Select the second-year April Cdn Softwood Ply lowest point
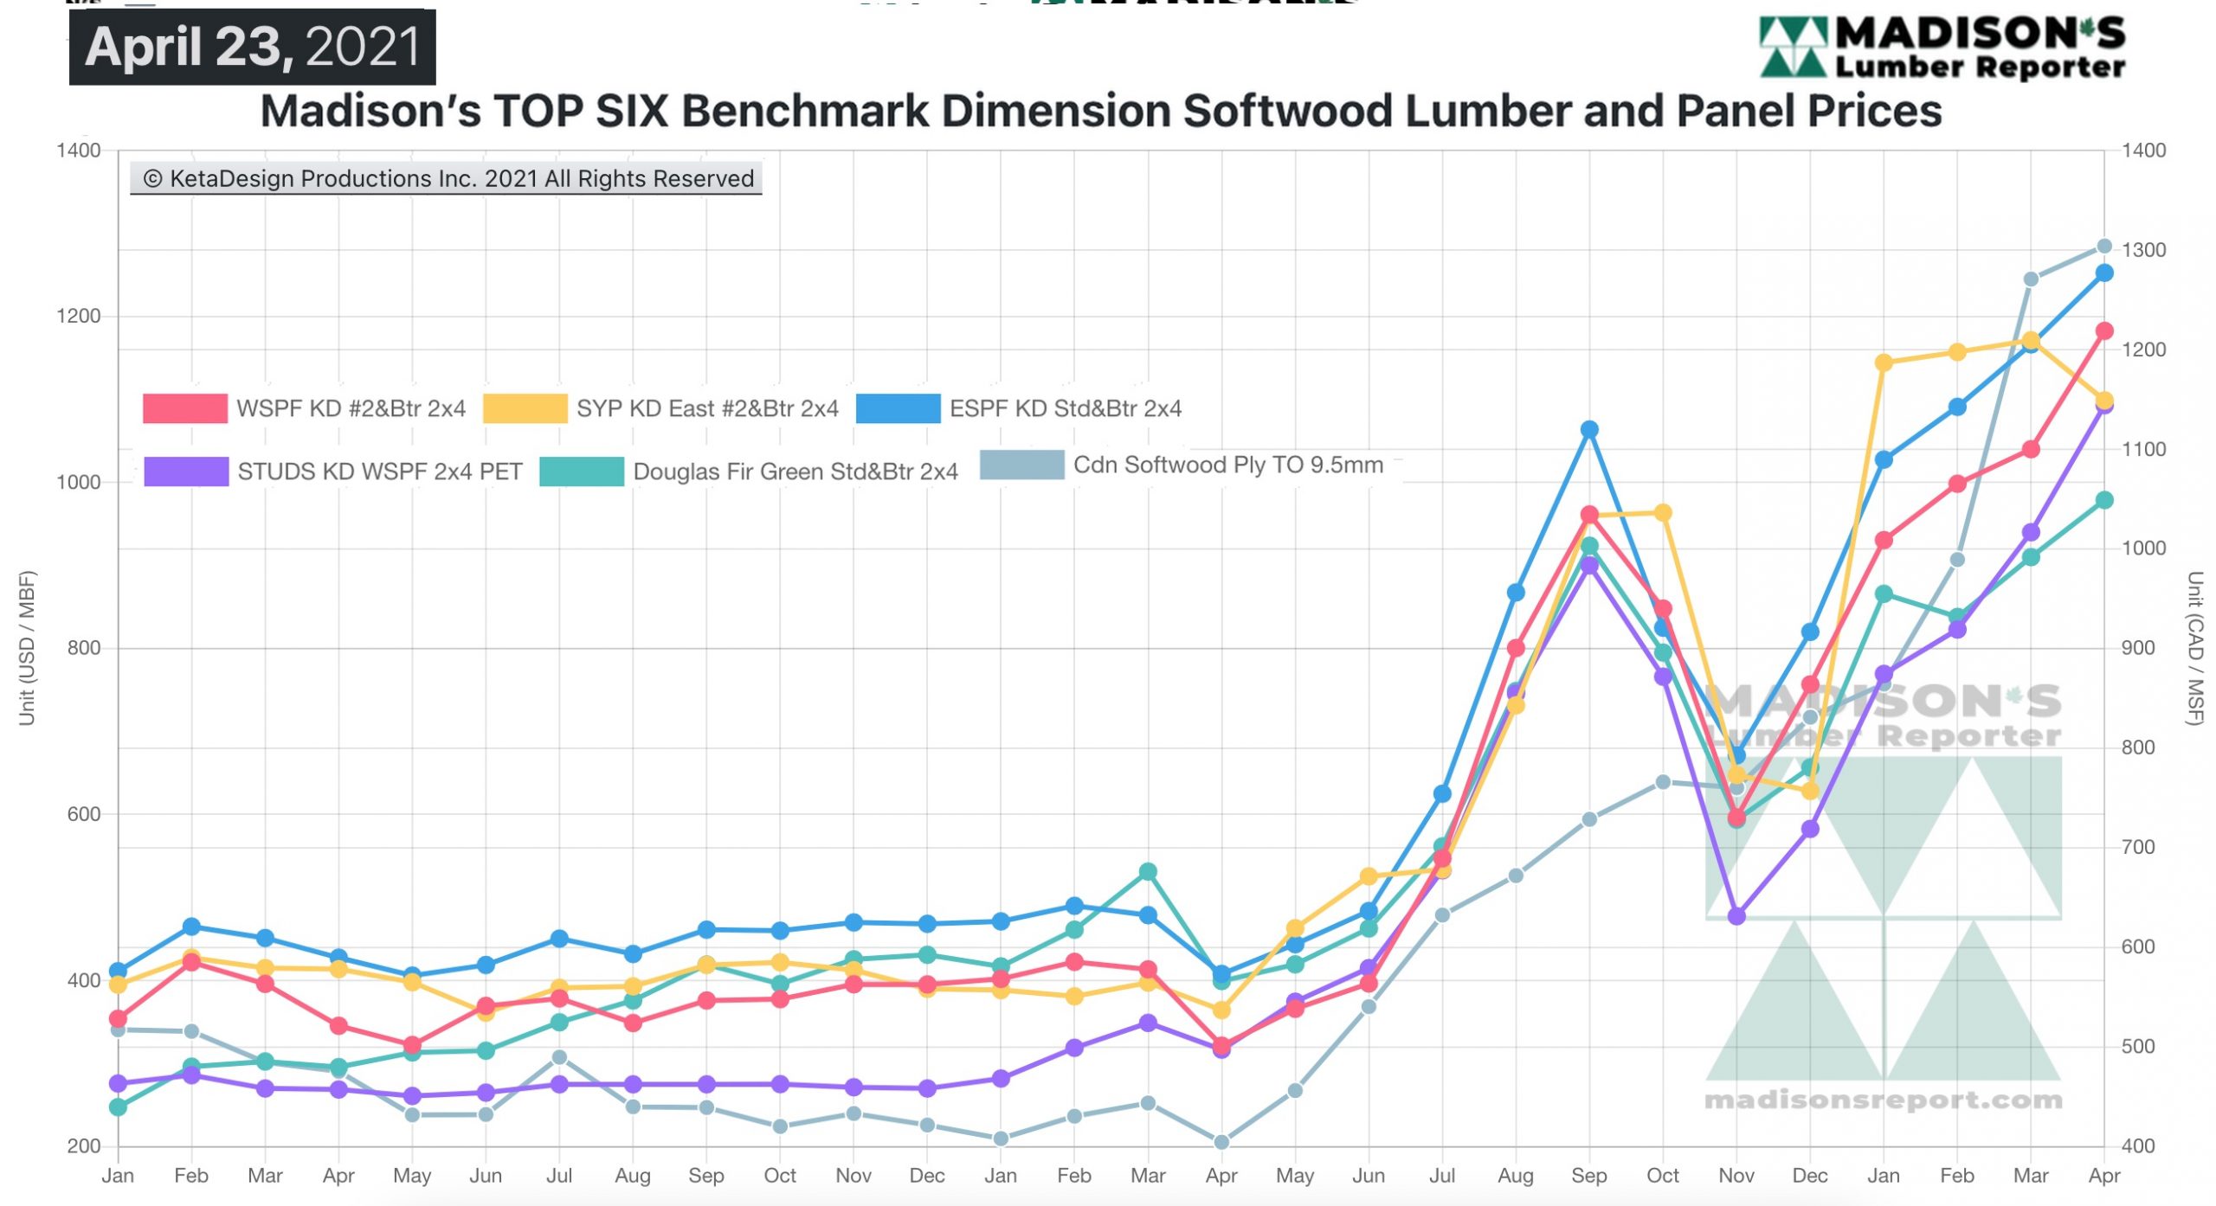Image resolution: width=2216 pixels, height=1206 pixels. click(1221, 1143)
